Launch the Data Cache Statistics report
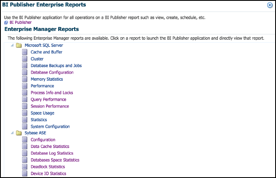276x178 pixels. point(50,146)
